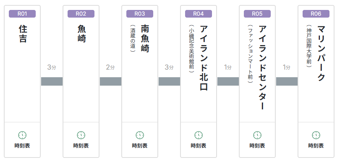
Task: Click the clock icon under マリンパーク
Action: 316,135
